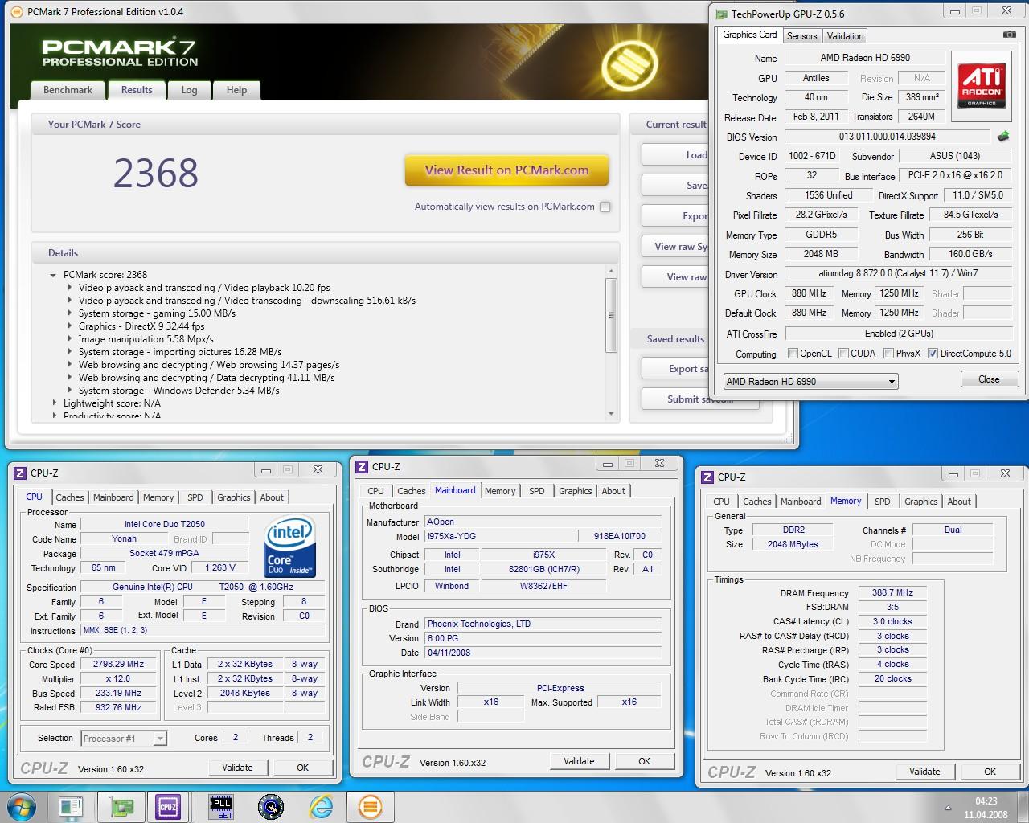This screenshot has height=823, width=1029.
Task: Open the graphics card taskbar icon
Action: (121, 806)
